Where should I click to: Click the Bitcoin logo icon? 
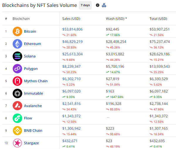point(17,31)
